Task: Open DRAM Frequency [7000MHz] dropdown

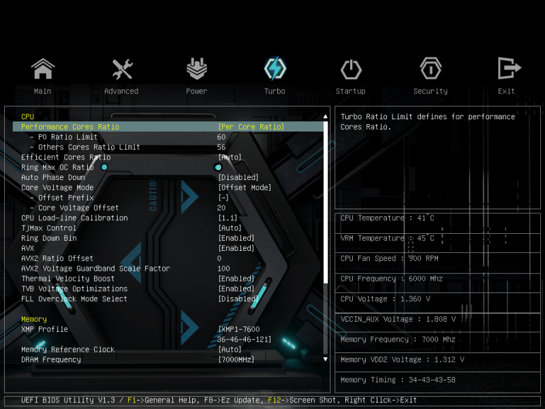Action: tap(236, 360)
